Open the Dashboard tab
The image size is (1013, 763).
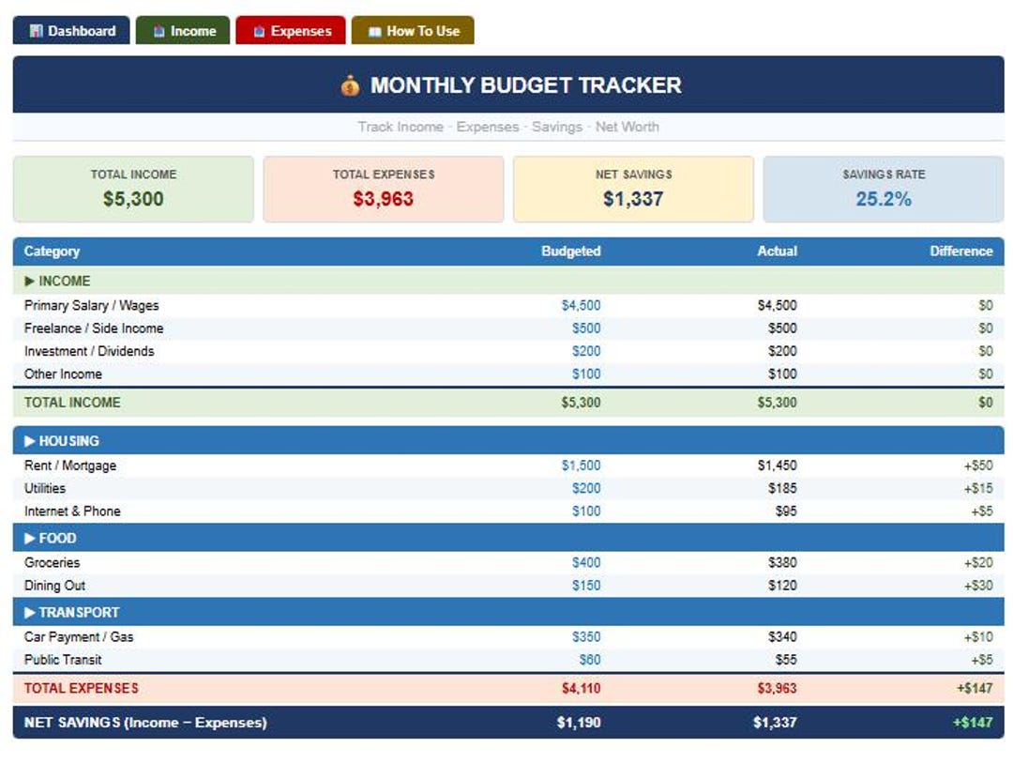pyautogui.click(x=71, y=30)
